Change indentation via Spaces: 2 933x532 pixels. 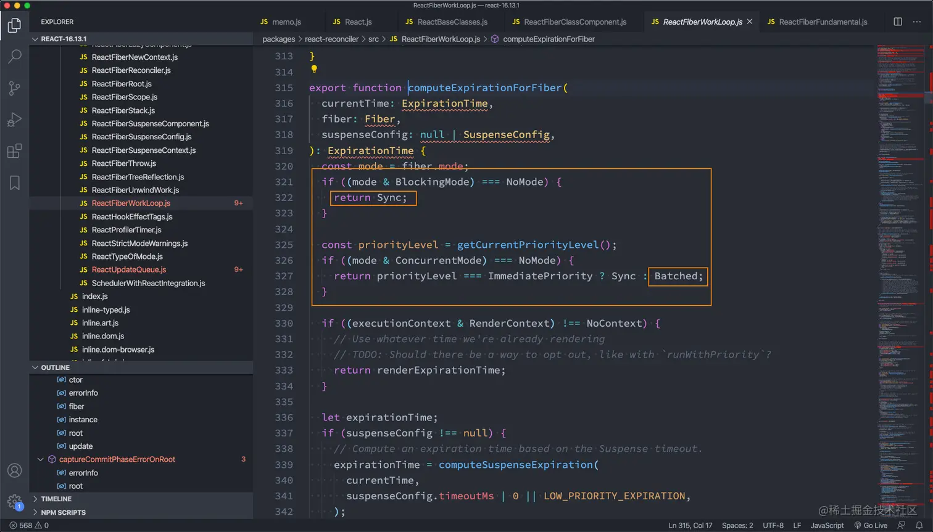point(737,525)
